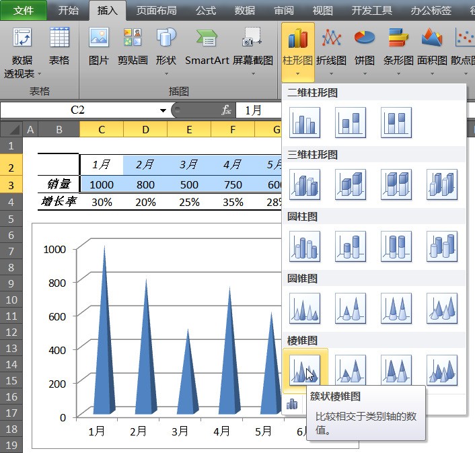This screenshot has height=453, width=475.
Task: Click the all chart types icon at the menu bottom
Action: pos(292,404)
